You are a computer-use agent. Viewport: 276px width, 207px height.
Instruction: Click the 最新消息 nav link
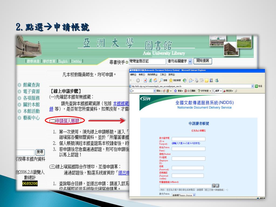[33, 61]
